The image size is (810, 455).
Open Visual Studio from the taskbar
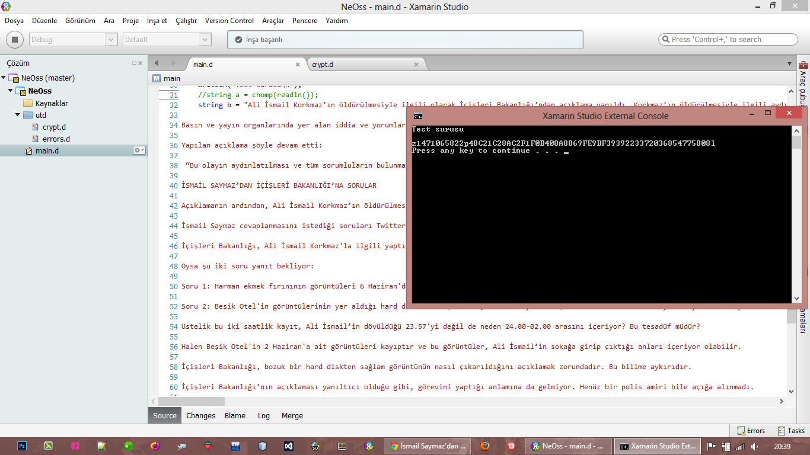point(288,446)
